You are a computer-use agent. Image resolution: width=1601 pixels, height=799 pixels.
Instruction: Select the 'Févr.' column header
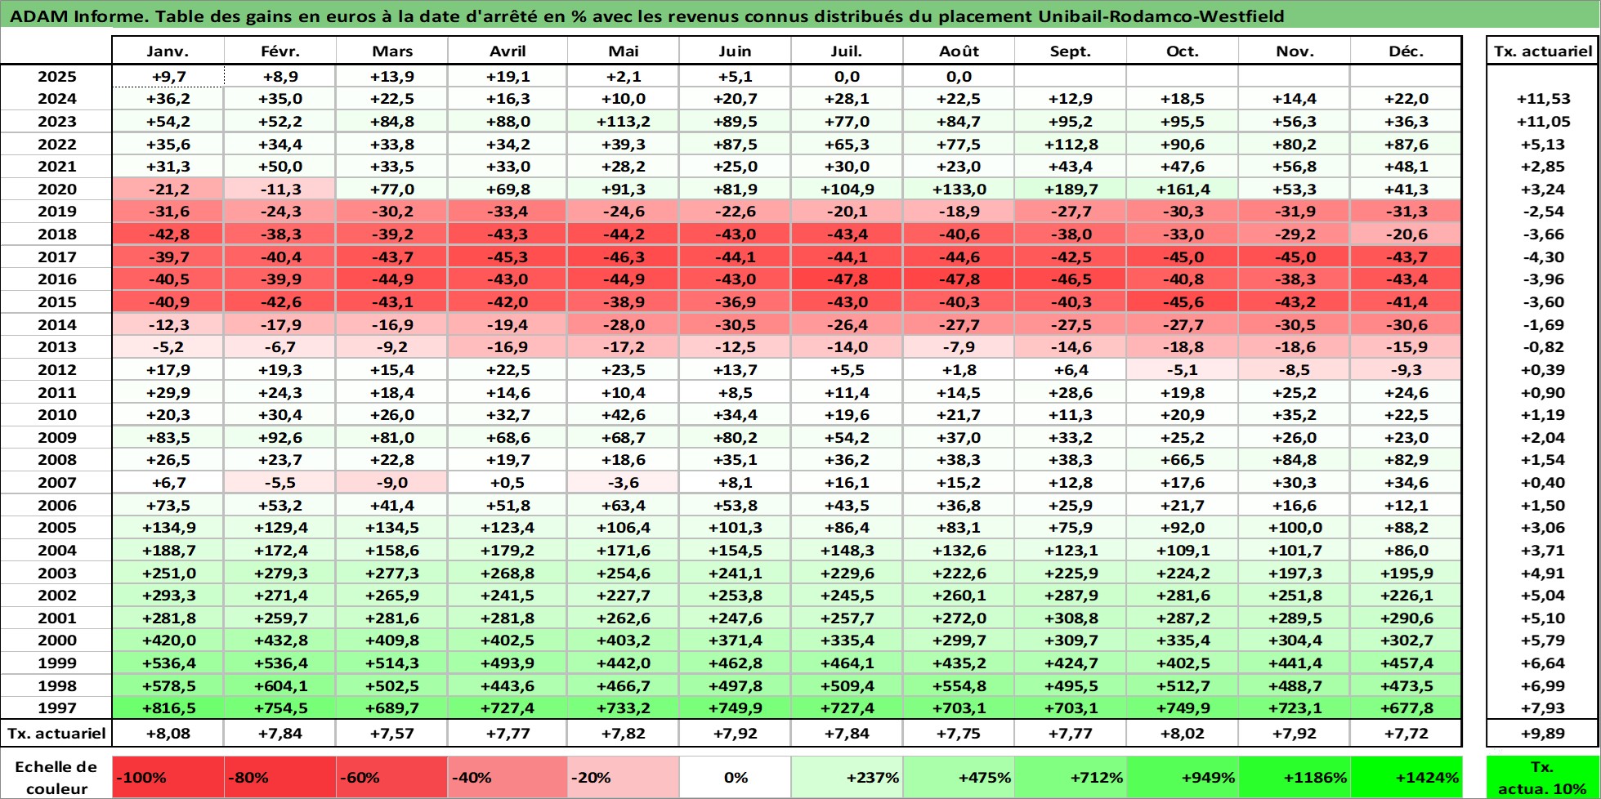point(280,51)
